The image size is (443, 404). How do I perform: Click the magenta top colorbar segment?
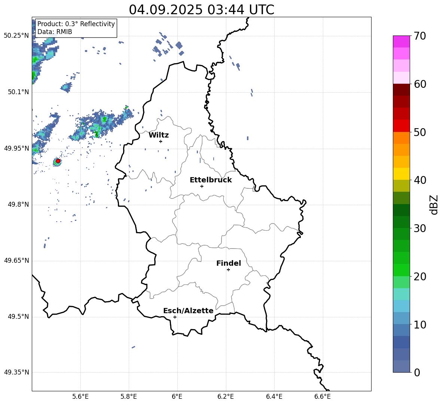pos(401,41)
